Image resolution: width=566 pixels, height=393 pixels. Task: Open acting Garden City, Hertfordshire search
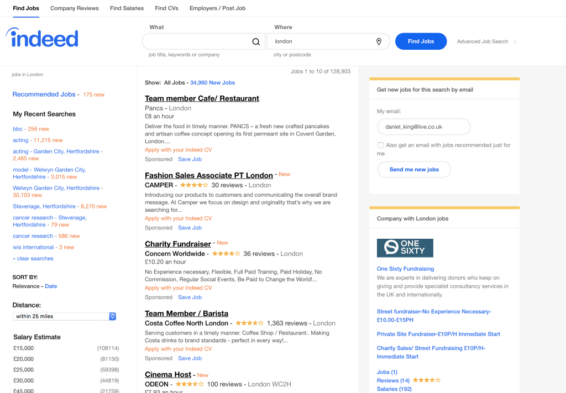pyautogui.click(x=57, y=155)
